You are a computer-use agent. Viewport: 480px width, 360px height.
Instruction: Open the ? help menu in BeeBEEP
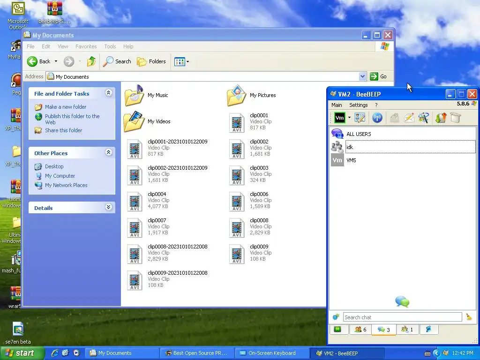(x=376, y=105)
